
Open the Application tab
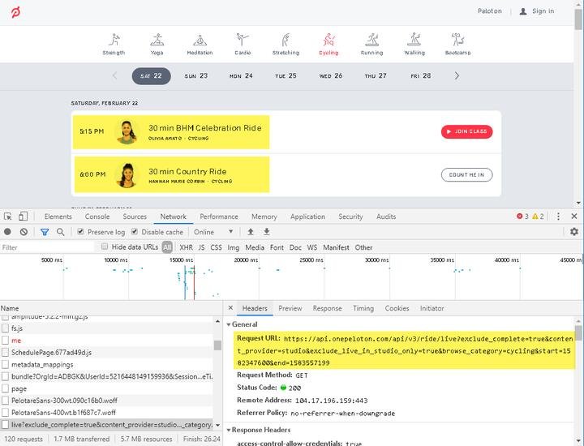click(x=307, y=217)
